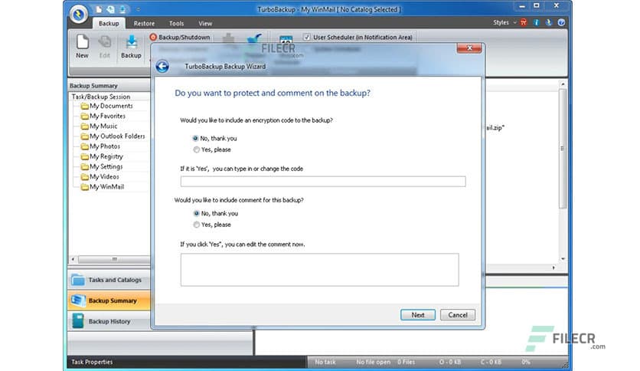Click the task tree scroll left arrow
The height and width of the screenshot is (371, 640).
73,259
